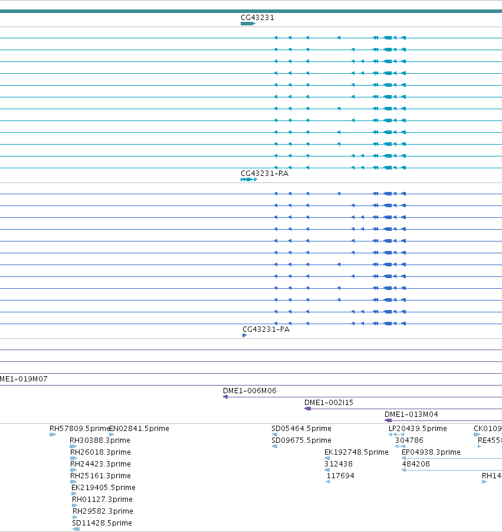The width and height of the screenshot is (502, 532).
Task: Open the EN02841.5prime EST label
Action: point(139,429)
